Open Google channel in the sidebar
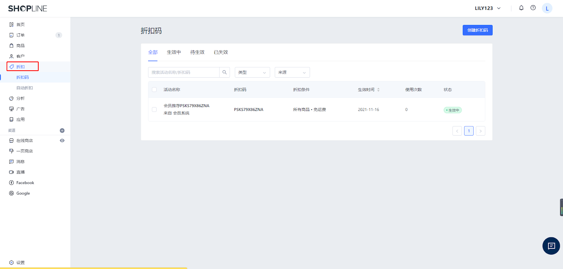Viewport: 563px width, 269px height. 23,193
